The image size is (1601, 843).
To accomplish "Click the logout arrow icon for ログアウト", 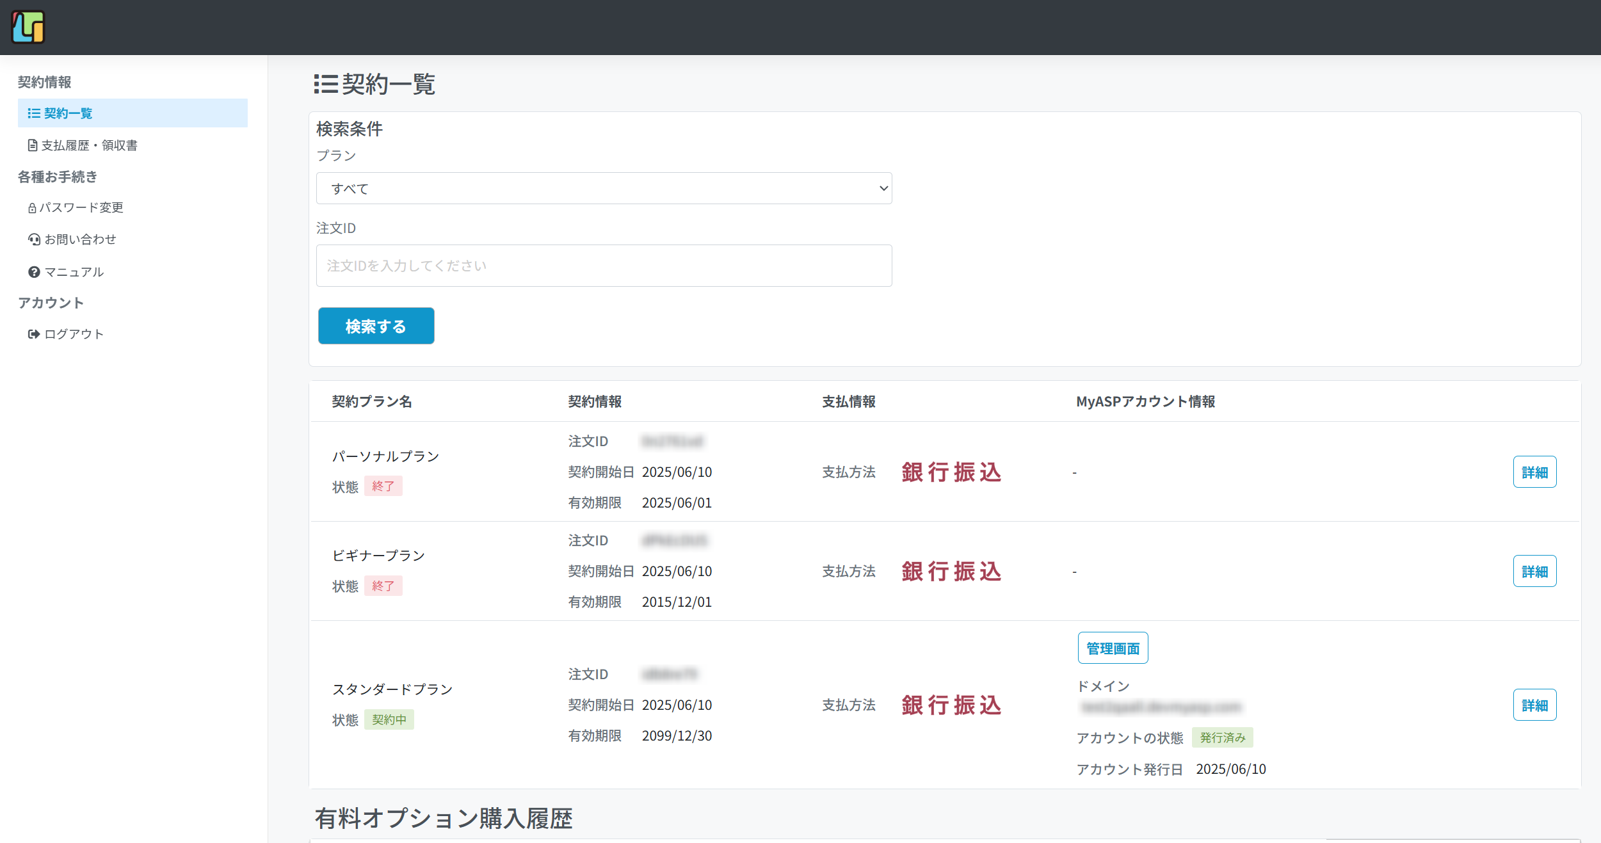I will 34,334.
